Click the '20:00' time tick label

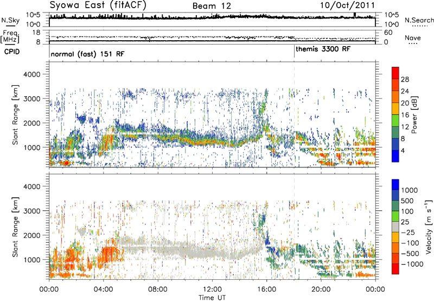point(321,290)
